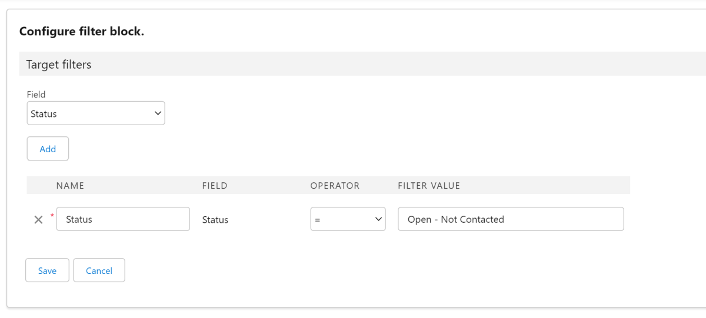This screenshot has height=318, width=706.
Task: Click the FILTER VALUE column header
Action: [x=429, y=186]
